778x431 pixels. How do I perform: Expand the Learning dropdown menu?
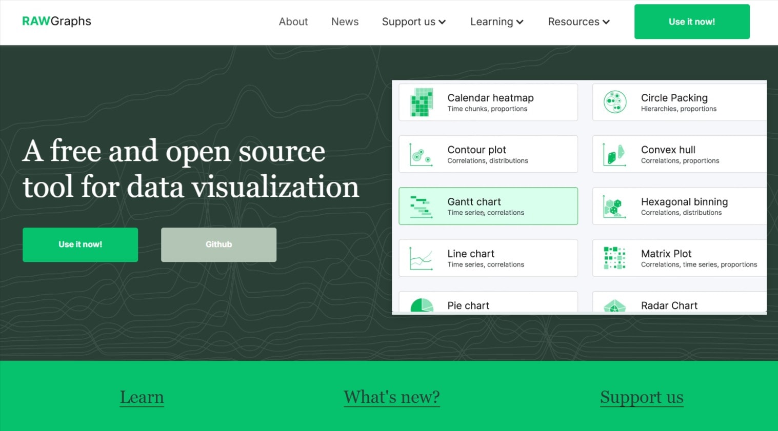tap(496, 22)
